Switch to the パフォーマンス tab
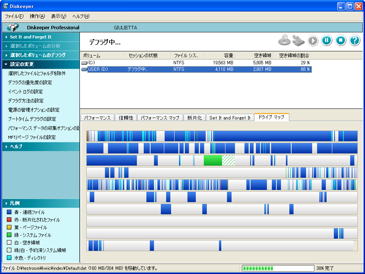Screen dimensions: 365x274 pos(97,118)
